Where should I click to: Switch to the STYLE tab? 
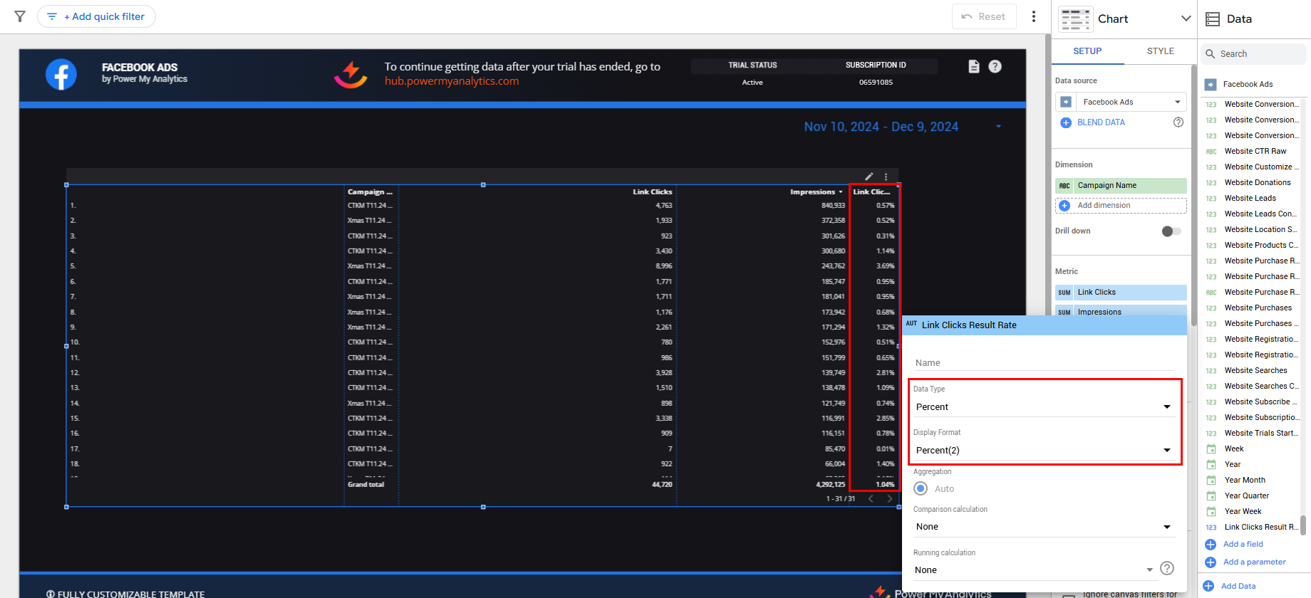click(x=1160, y=51)
